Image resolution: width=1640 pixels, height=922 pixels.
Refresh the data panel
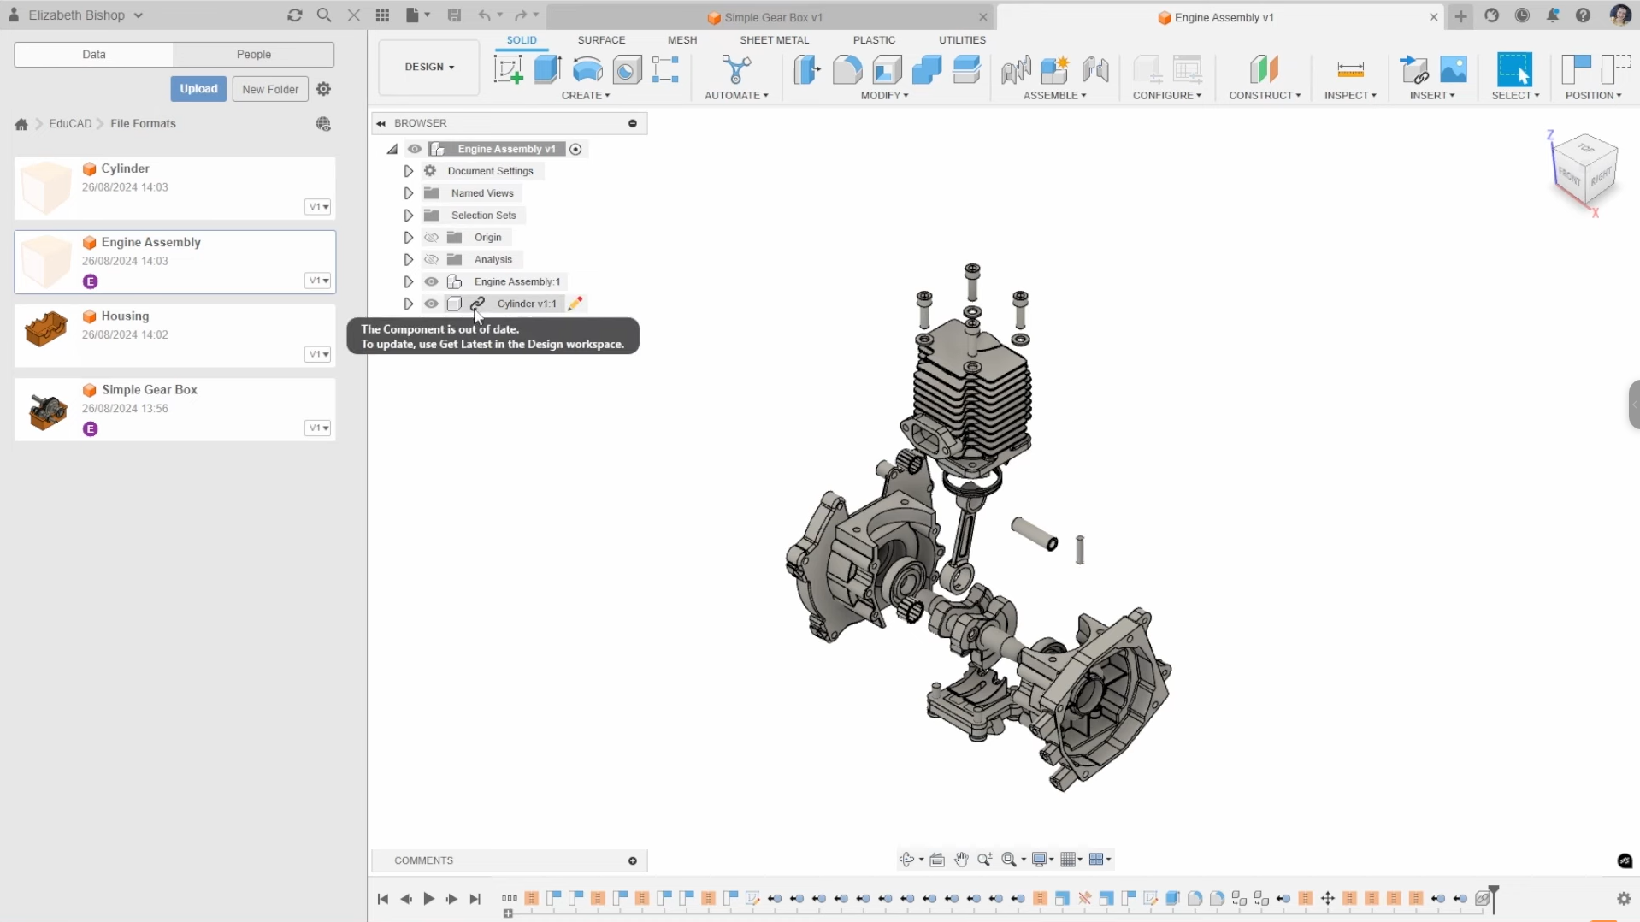click(295, 15)
